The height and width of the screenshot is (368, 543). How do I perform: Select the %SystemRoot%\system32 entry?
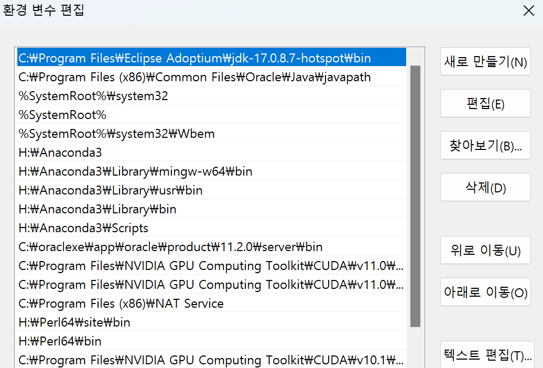click(x=212, y=95)
